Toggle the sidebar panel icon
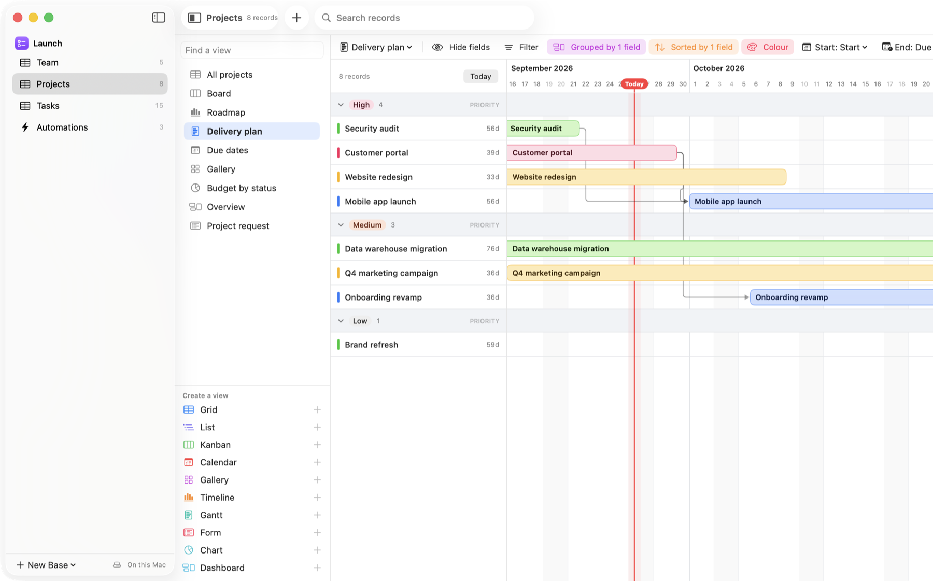The height and width of the screenshot is (581, 933). 159,18
